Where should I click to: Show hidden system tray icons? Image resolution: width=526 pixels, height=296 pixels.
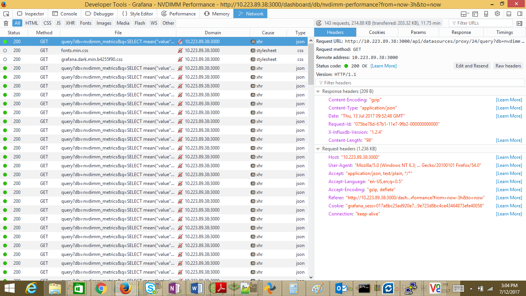coord(471,288)
